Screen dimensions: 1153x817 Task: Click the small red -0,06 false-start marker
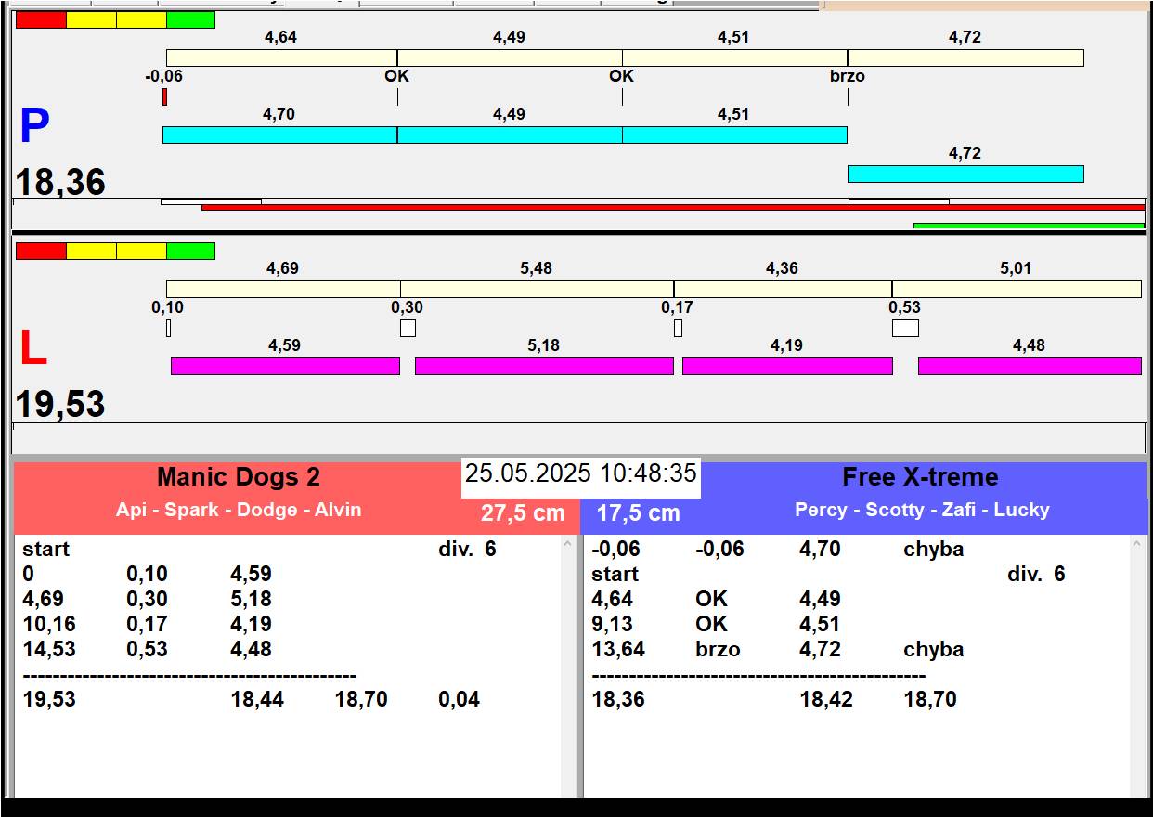point(164,97)
